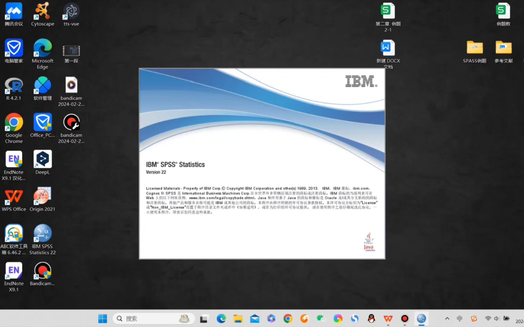The height and width of the screenshot is (327, 524).
Task: Select the Bandicam desktop shortcut
Action: pos(42,274)
